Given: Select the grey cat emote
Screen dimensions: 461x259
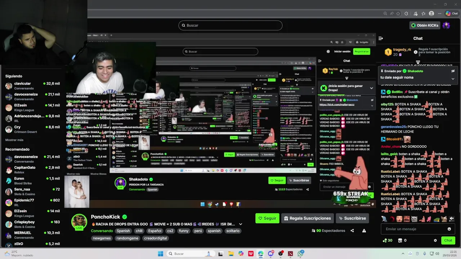Looking at the screenshot, I should click(414, 219).
